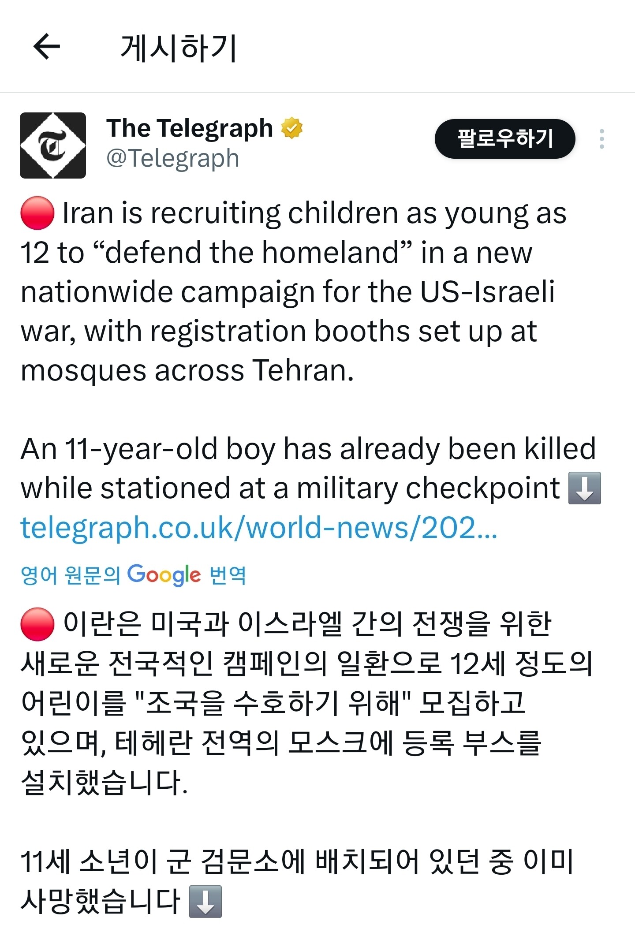
Task: Open the telegraph.co.uk/world-news article link
Action: coord(259,528)
